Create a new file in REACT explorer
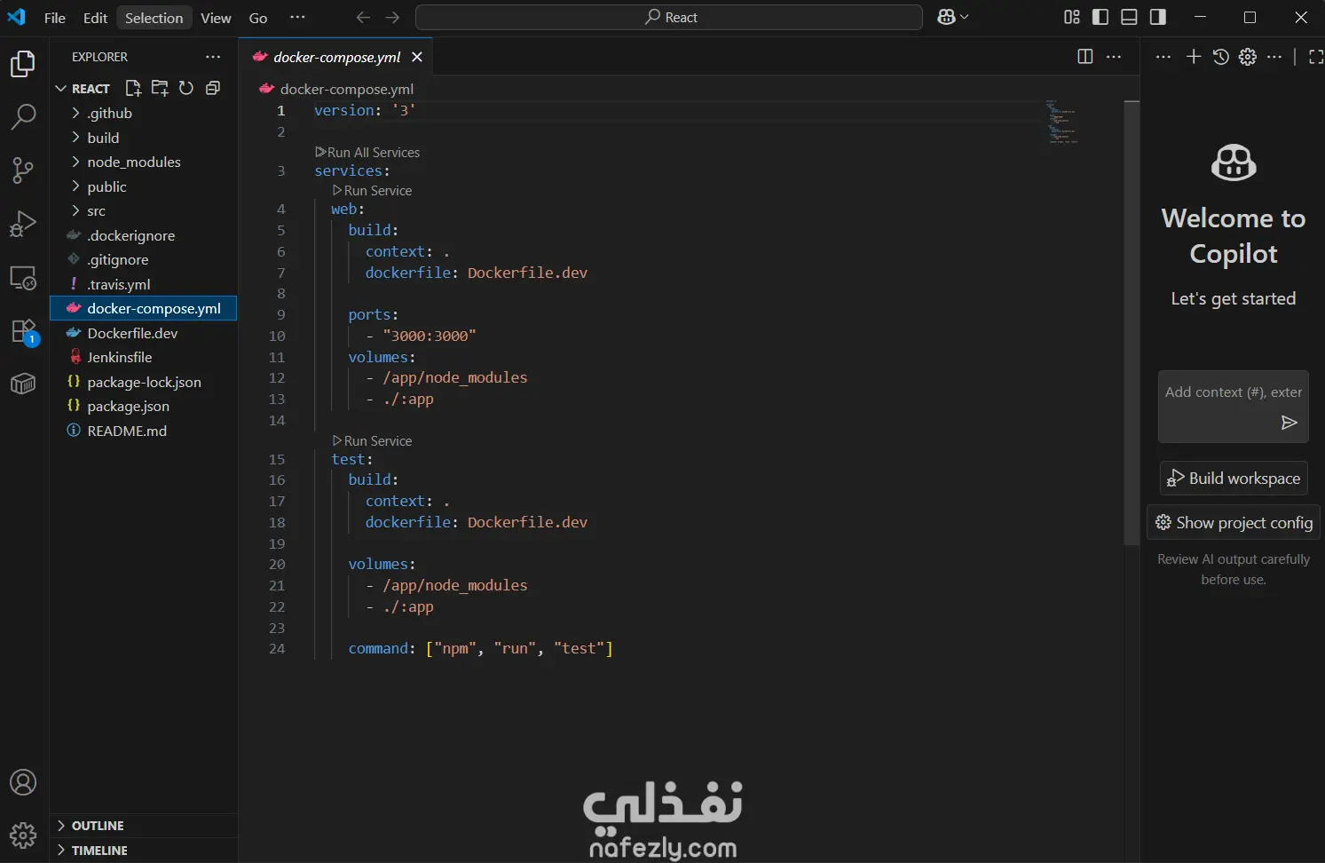The image size is (1325, 863). 133,88
